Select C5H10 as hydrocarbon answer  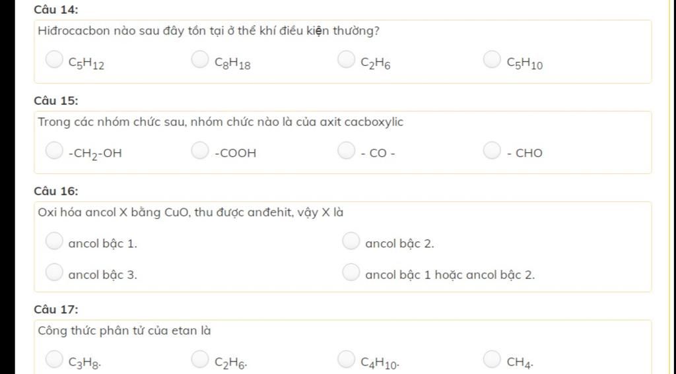point(492,59)
